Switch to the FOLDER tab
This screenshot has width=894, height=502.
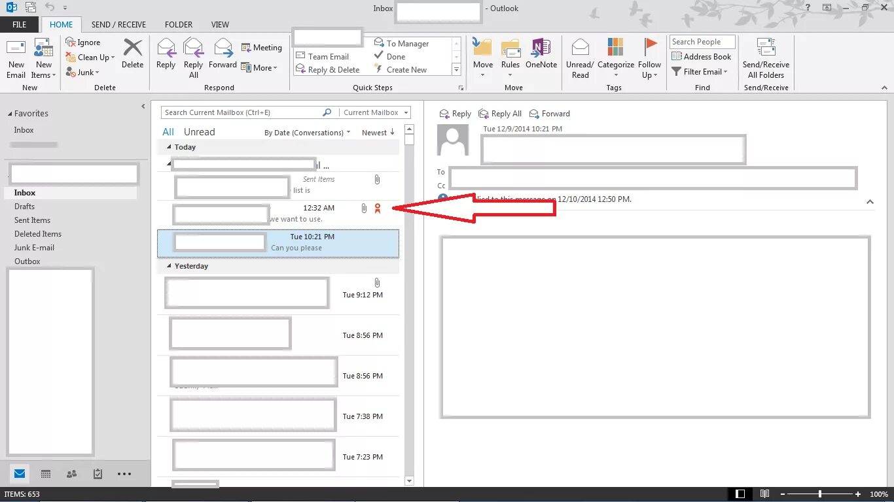[179, 25]
